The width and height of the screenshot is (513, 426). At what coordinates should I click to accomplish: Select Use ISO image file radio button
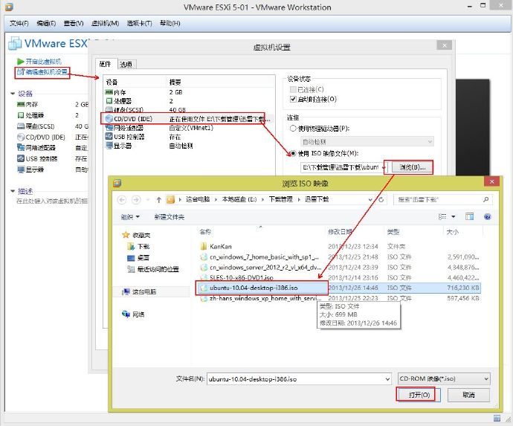pyautogui.click(x=293, y=153)
